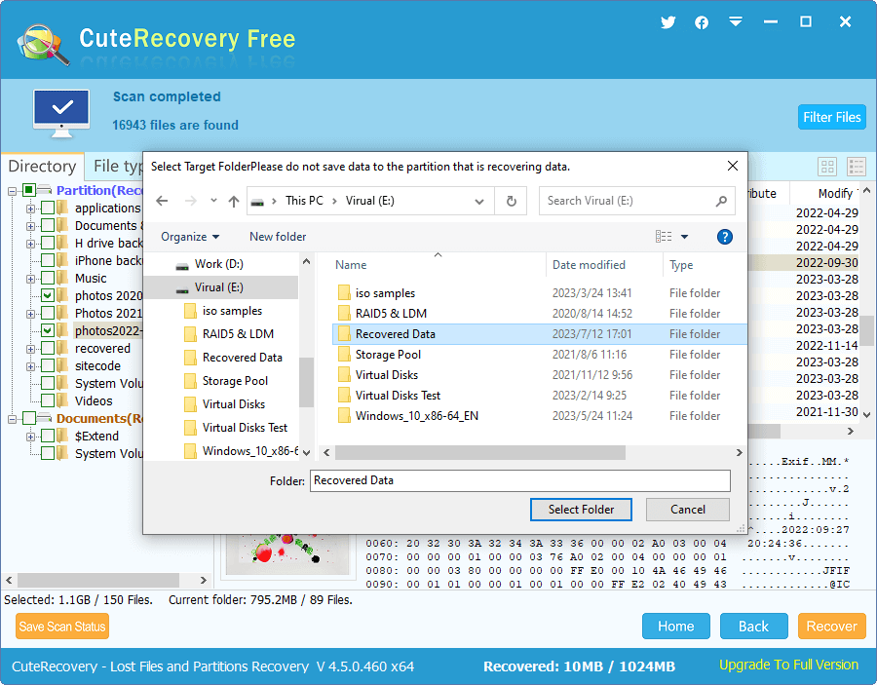Click the Back arrow in dialog
This screenshot has height=685, width=877.
click(x=163, y=202)
